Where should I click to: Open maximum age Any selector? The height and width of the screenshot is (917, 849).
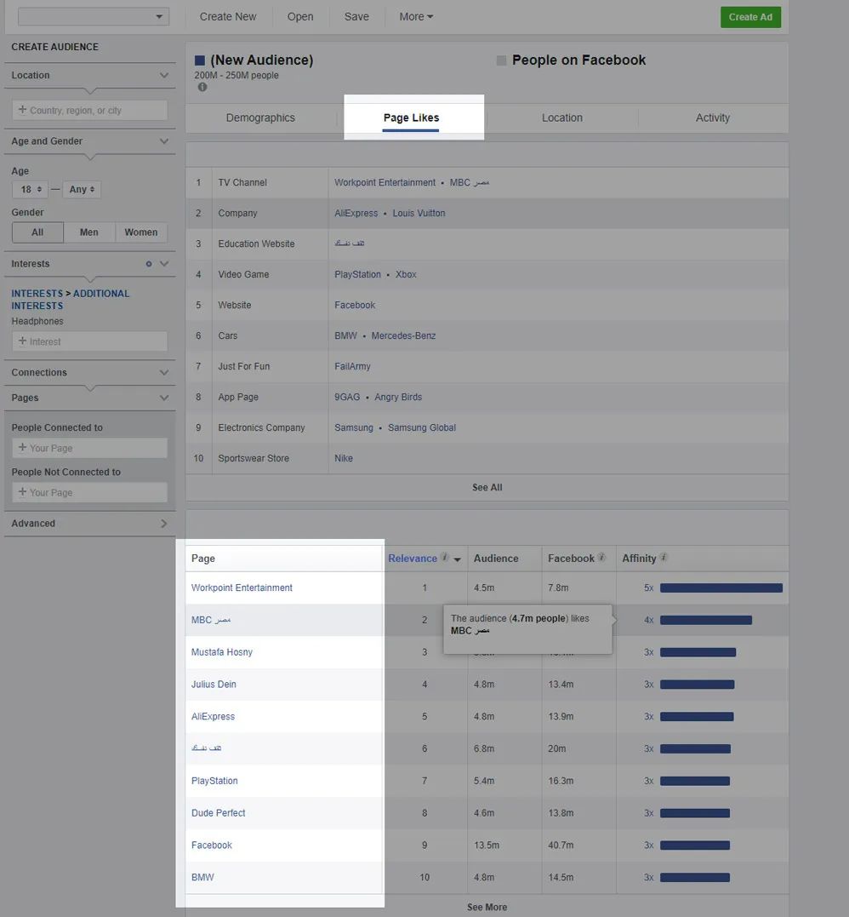82,190
